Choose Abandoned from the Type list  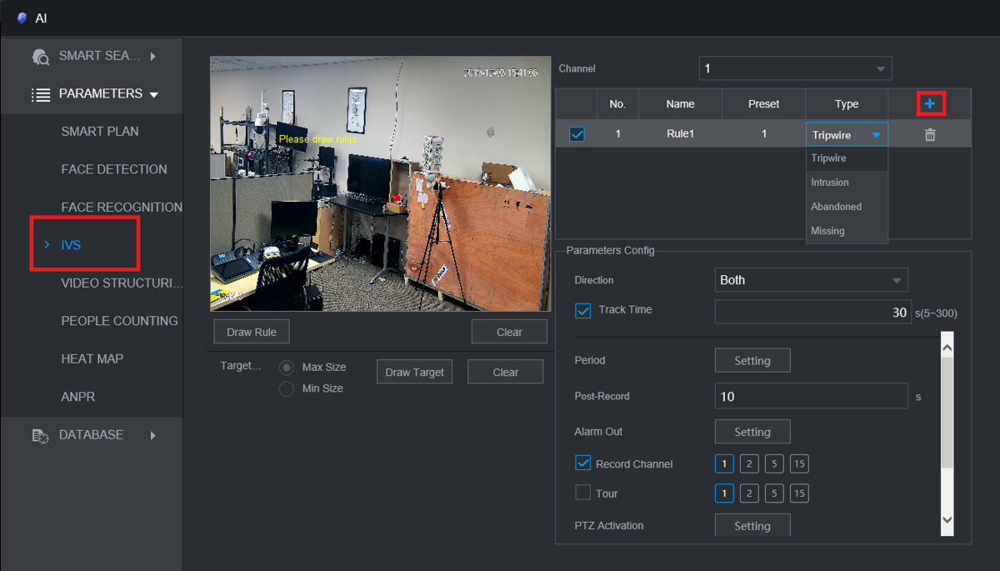point(836,207)
